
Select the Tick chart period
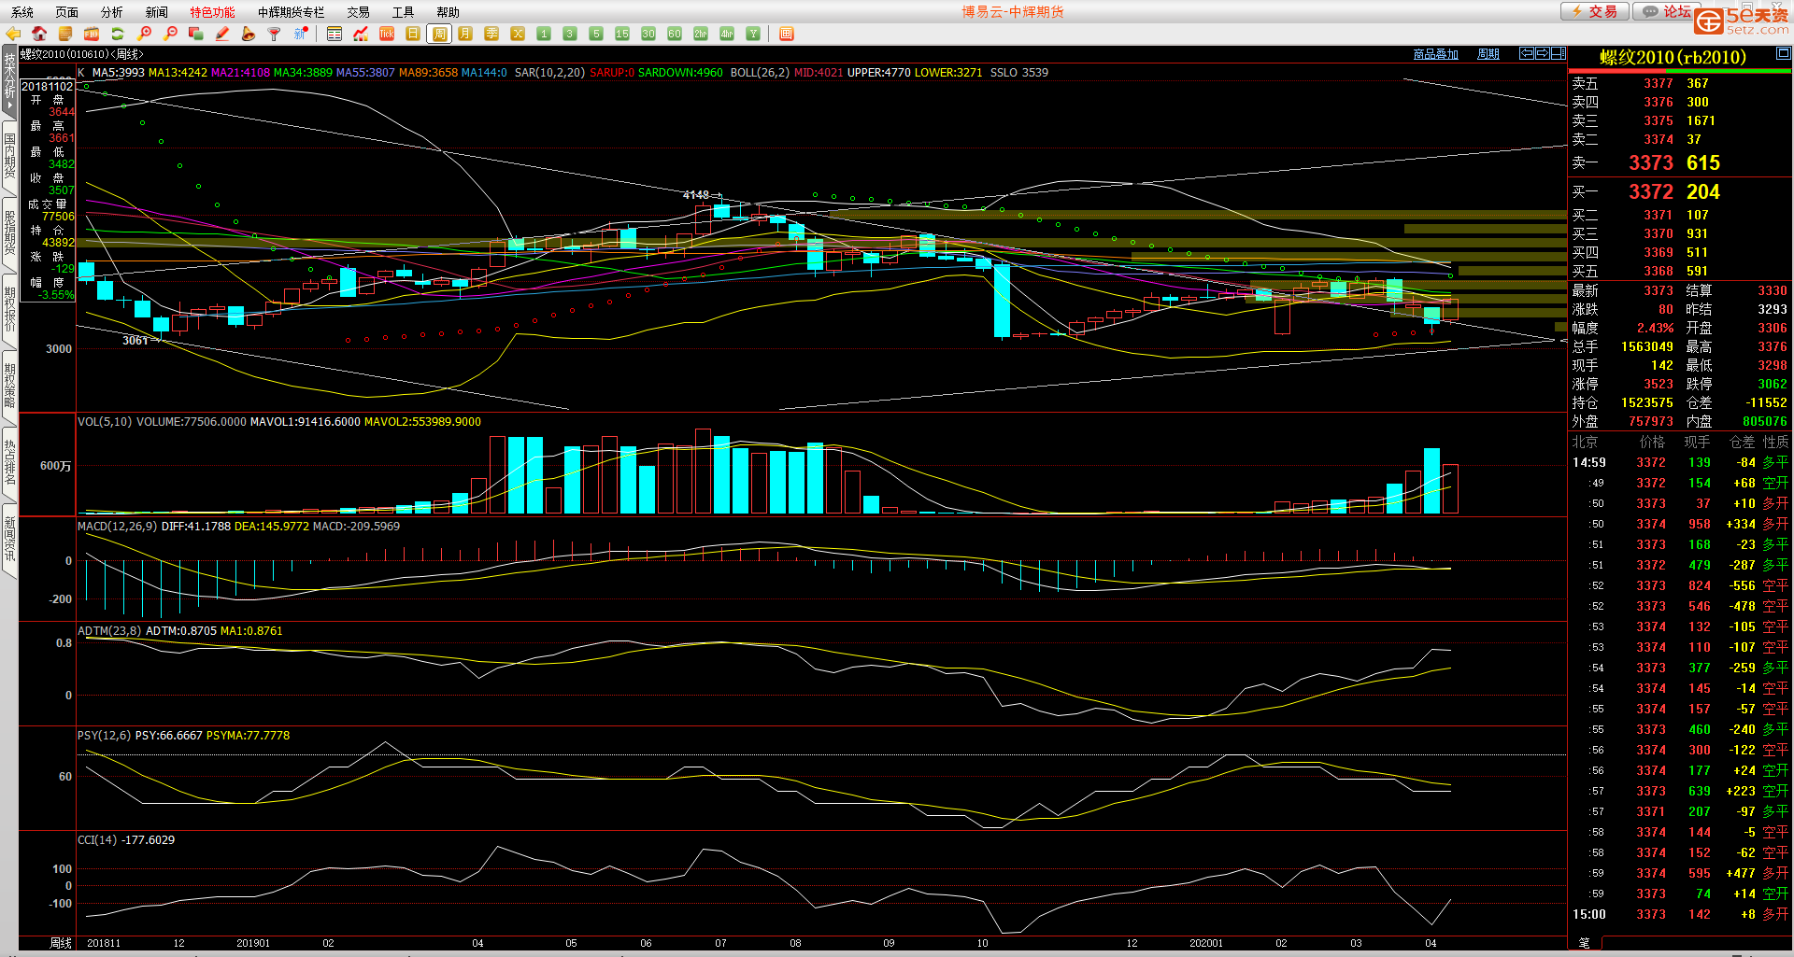387,34
